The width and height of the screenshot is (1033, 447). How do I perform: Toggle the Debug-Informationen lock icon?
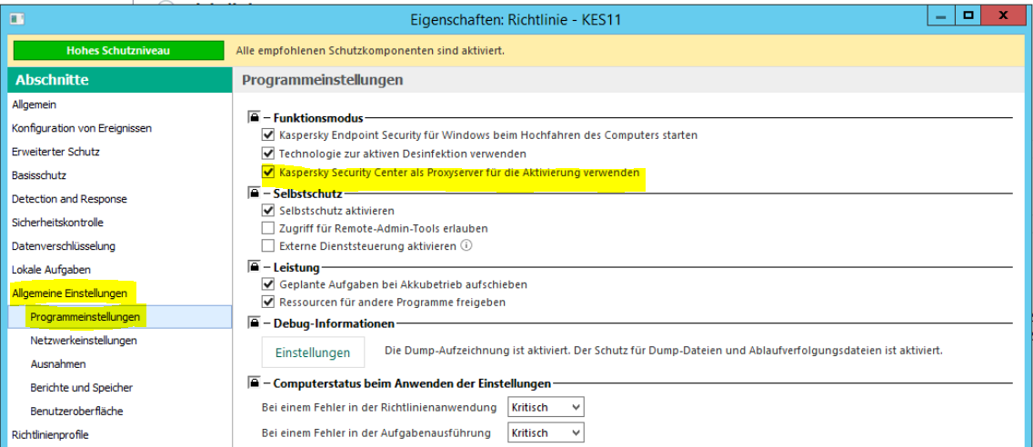(255, 323)
